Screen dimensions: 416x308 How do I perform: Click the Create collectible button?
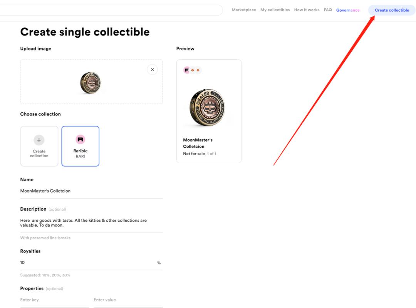[x=392, y=10]
